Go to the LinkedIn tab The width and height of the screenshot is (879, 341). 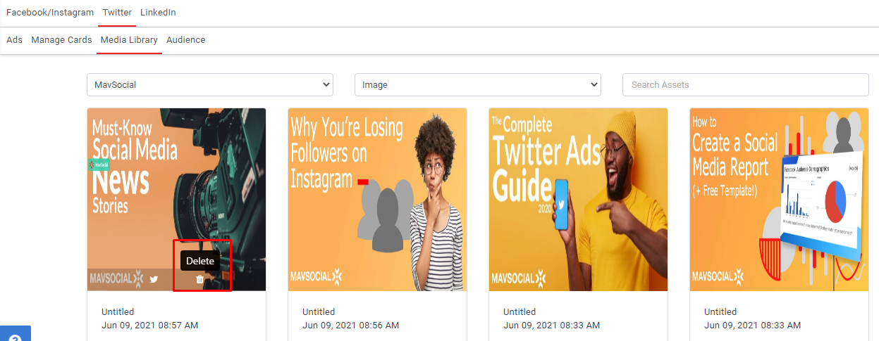158,13
